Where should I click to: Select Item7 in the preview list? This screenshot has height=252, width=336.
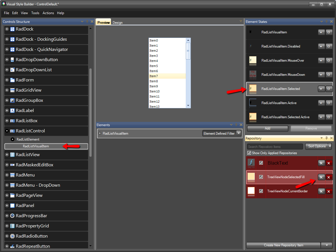[167, 76]
